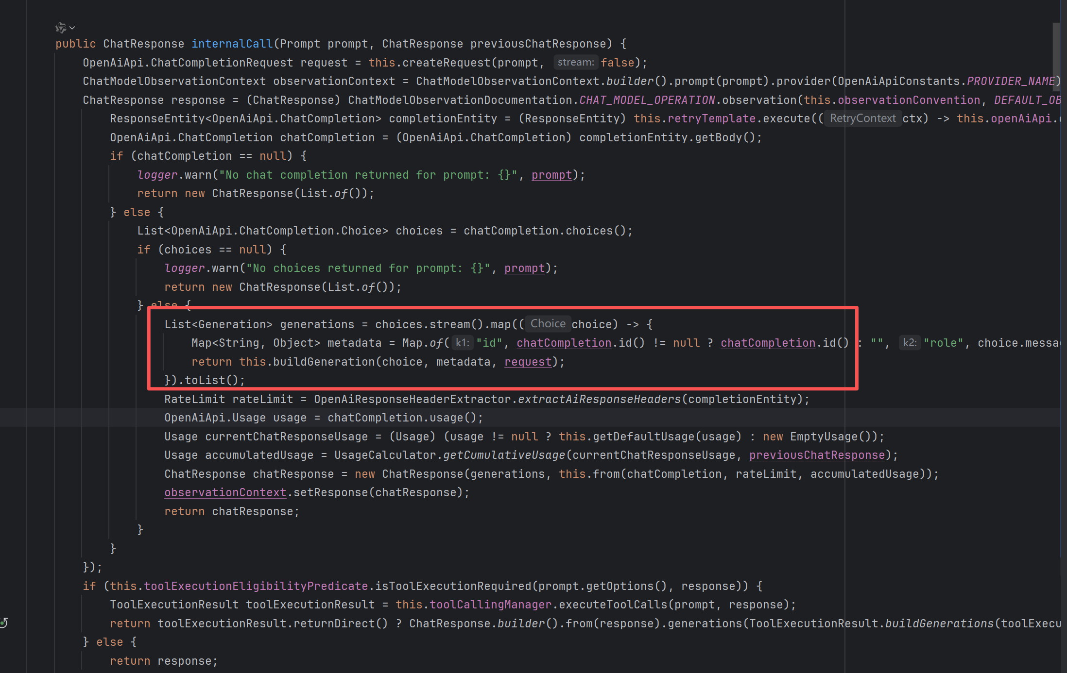Image resolution: width=1067 pixels, height=673 pixels.
Task: Click getCumulativeUsage method call
Action: click(x=504, y=455)
